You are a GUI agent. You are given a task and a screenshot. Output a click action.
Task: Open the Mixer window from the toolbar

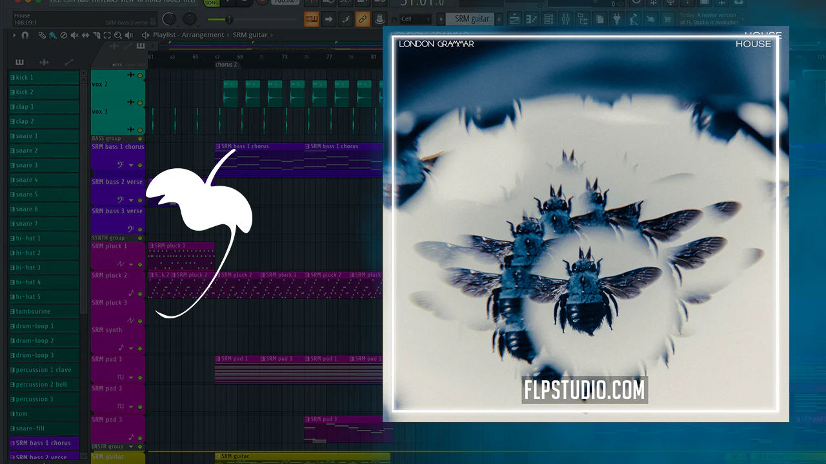(565, 19)
